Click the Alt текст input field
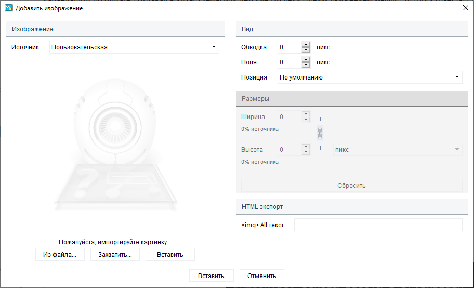The image size is (474, 288). point(378,225)
